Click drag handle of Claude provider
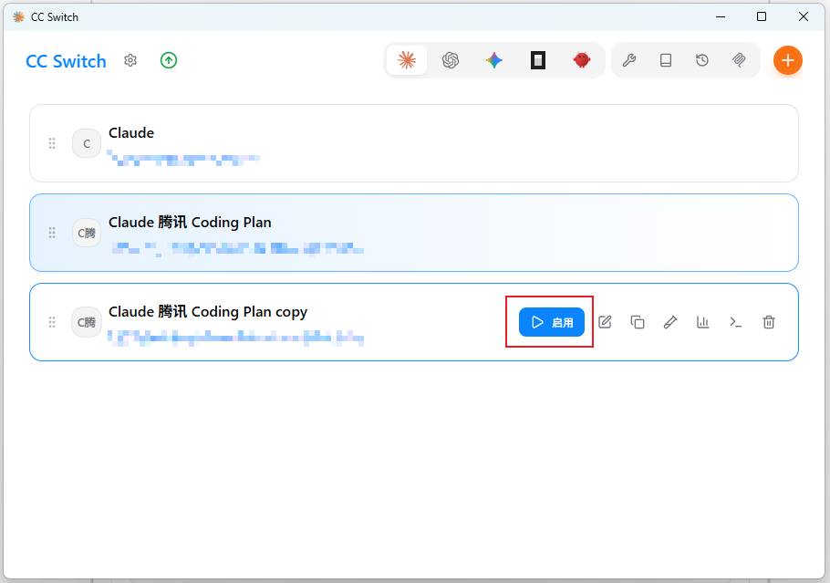Screen dimensions: 830x583 pyautogui.click(x=52, y=143)
